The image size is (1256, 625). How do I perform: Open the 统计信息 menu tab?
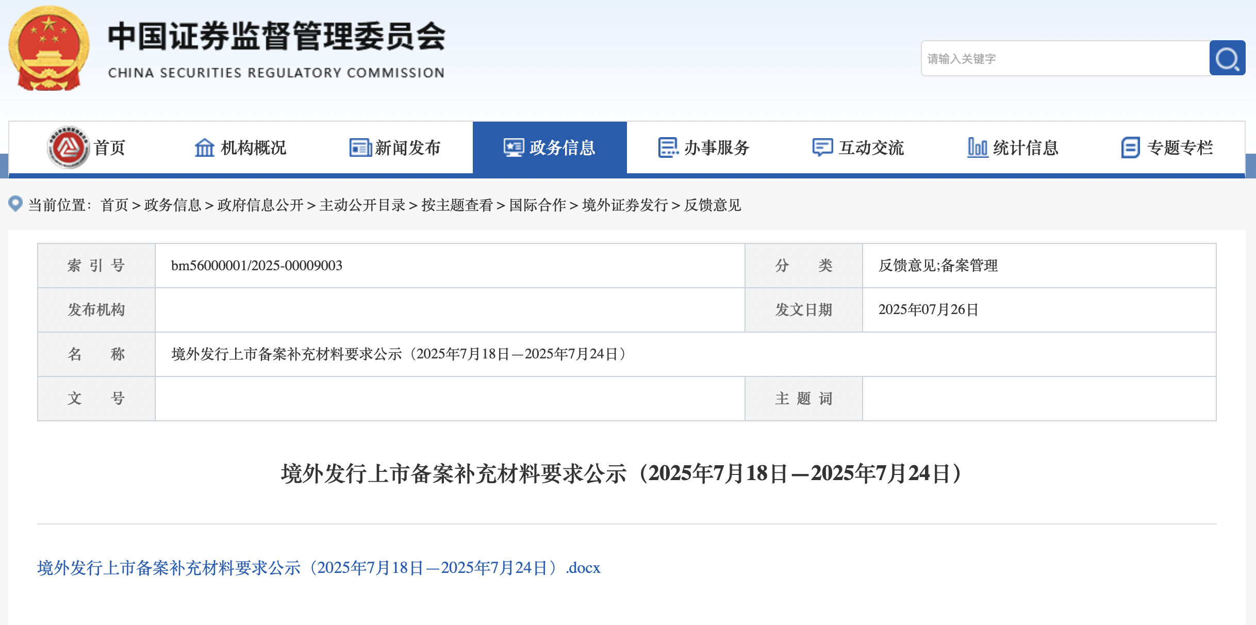click(x=1025, y=147)
